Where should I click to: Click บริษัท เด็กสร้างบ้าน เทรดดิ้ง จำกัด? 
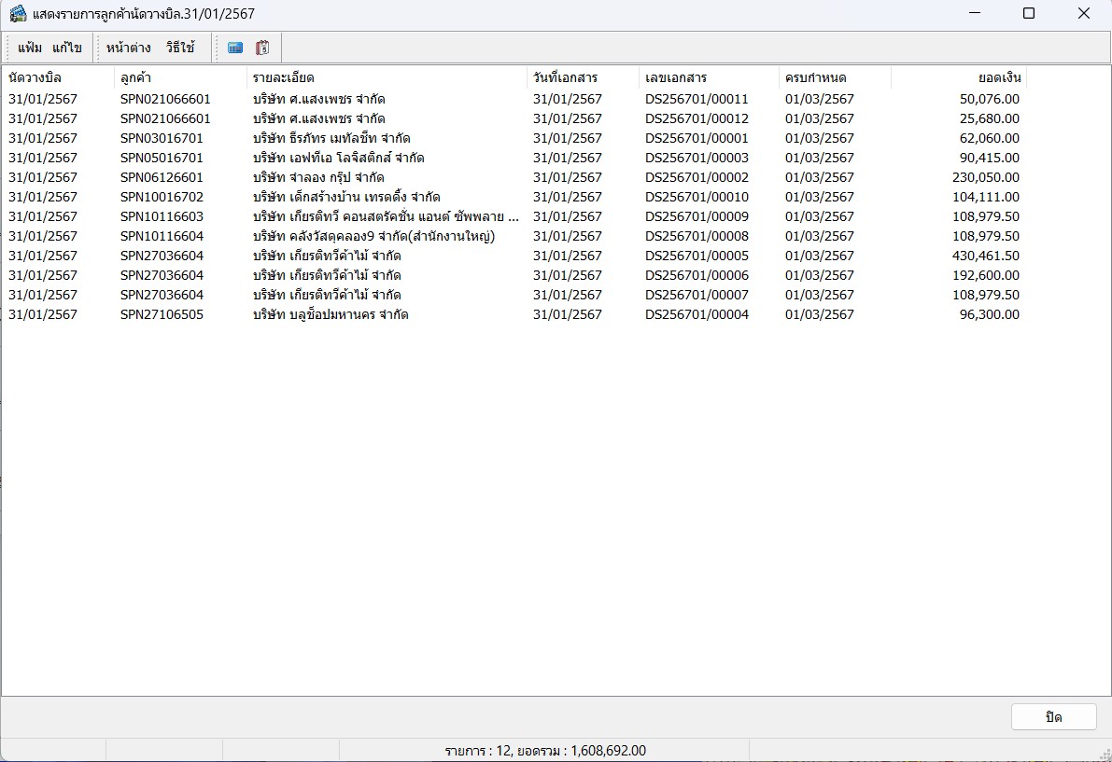tap(346, 197)
